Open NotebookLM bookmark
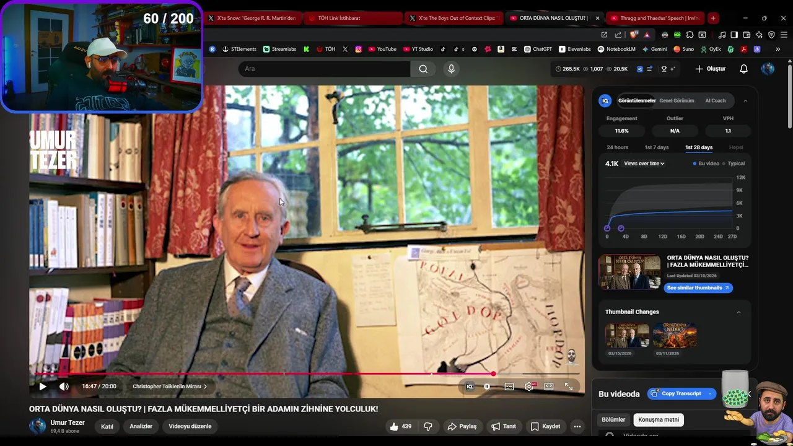This screenshot has height=446, width=793. coord(616,49)
